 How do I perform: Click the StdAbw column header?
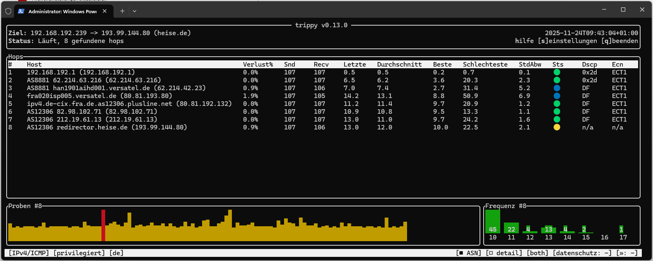click(x=530, y=64)
